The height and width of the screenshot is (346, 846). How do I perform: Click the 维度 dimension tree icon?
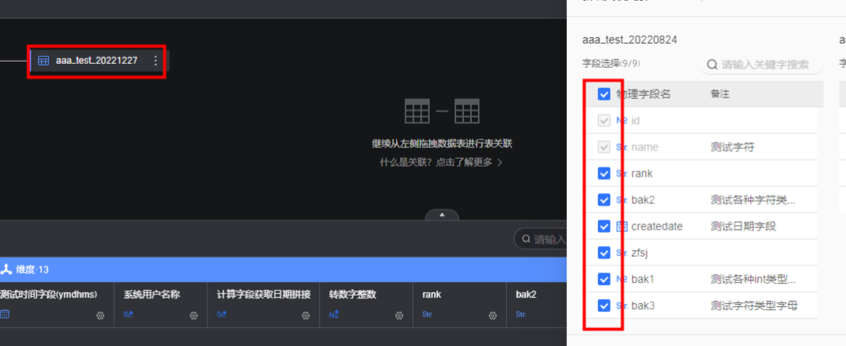pos(6,270)
